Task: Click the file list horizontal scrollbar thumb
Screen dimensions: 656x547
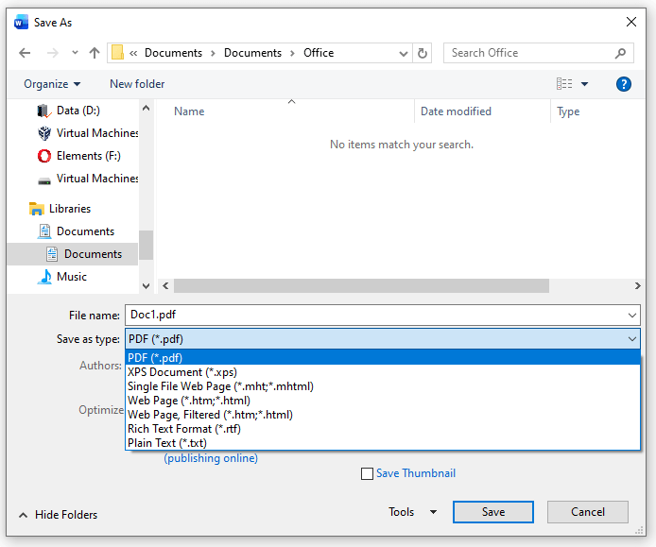Action: click(x=361, y=285)
